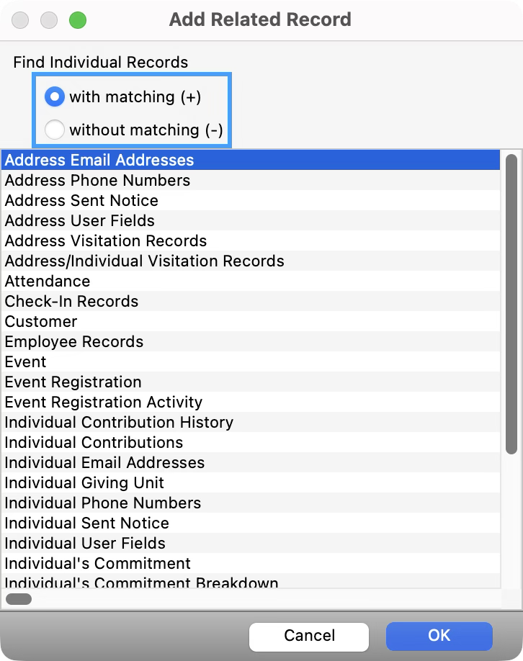523x661 pixels.
Task: Choose 'Employee Records' entry
Action: coord(251,341)
